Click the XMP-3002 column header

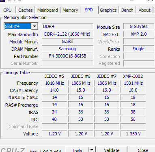[x=133, y=76]
